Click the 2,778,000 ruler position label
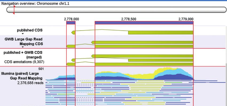 (72, 19)
